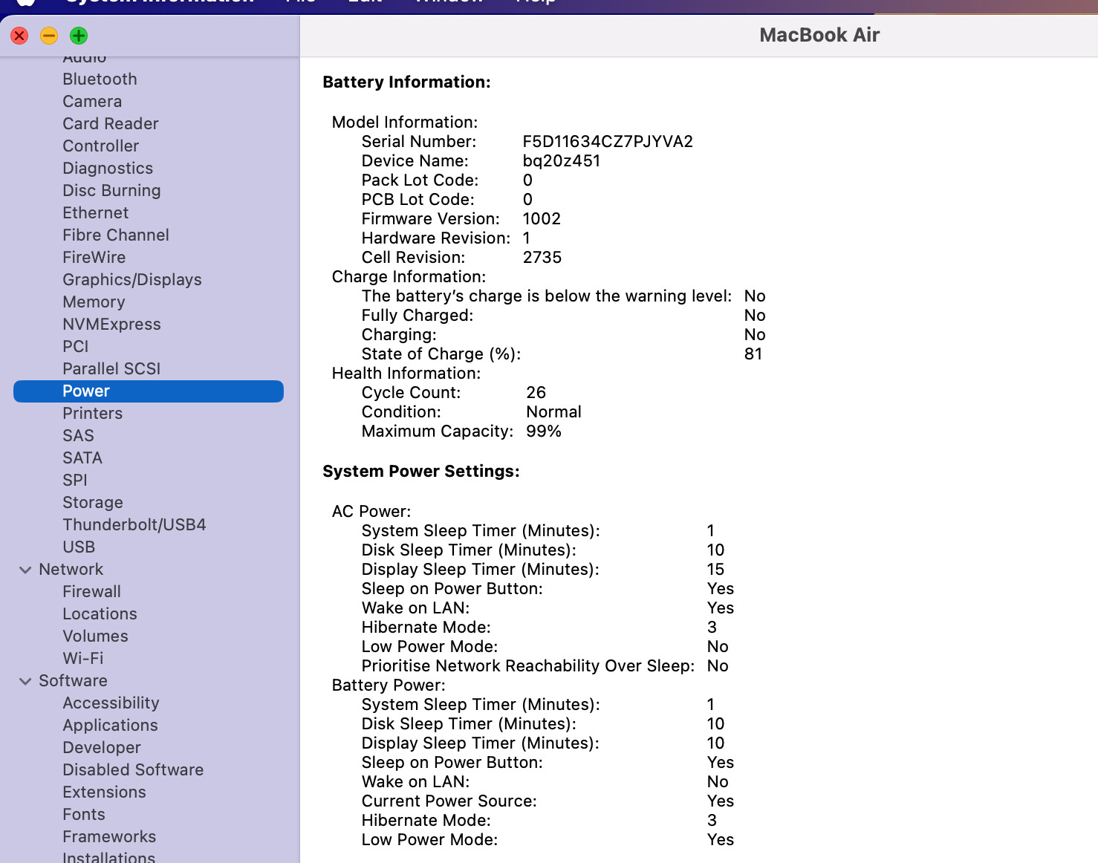Open the Wi-Fi network entry
This screenshot has width=1098, height=863.
click(83, 659)
